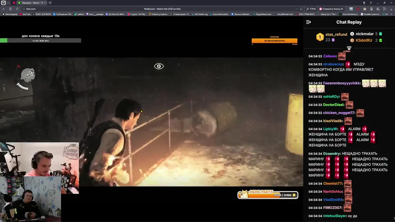
Task: Select FIMOZ007 username in chat
Action: pyautogui.click(x=332, y=208)
